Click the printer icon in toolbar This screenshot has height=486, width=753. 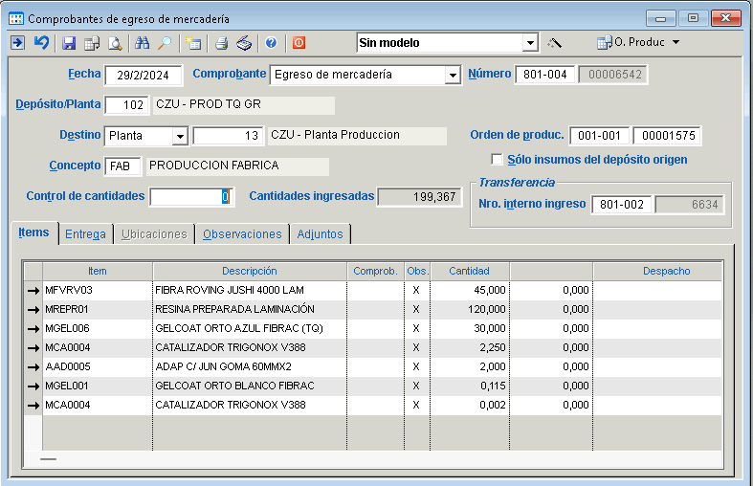tap(221, 43)
